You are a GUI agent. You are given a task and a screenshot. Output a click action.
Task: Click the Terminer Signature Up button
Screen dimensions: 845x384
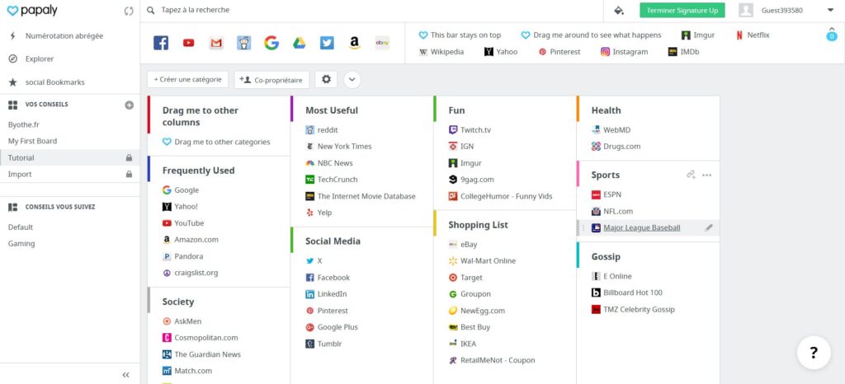682,10
